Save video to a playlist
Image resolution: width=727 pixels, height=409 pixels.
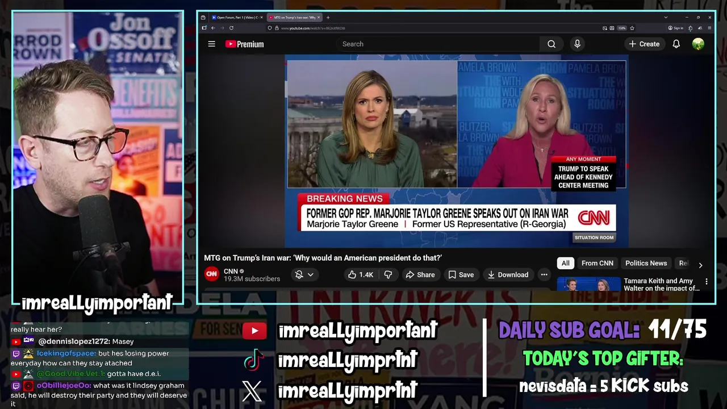[x=461, y=274]
